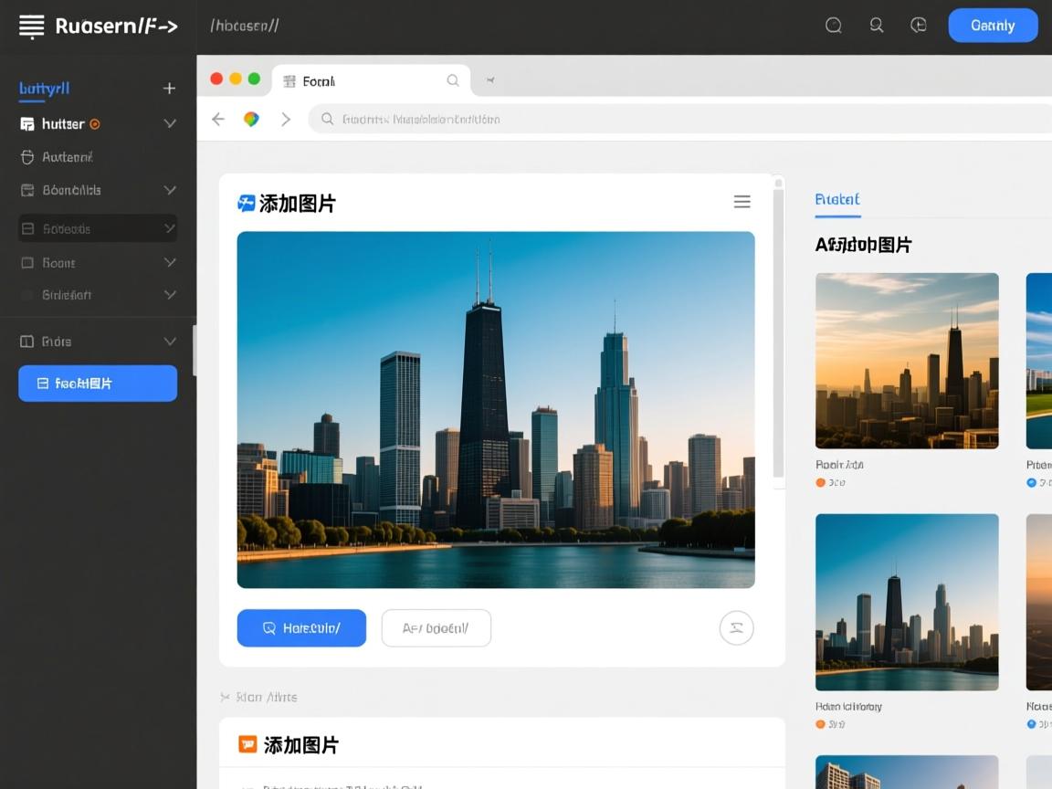
Task: Click the browser back arrow
Action: tap(218, 120)
